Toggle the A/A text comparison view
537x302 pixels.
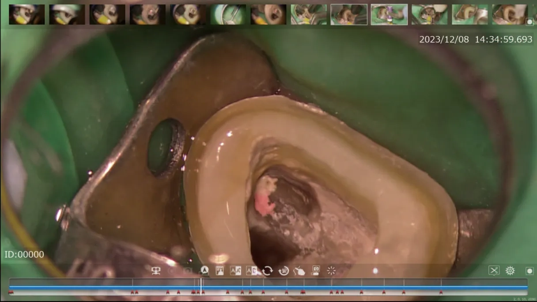235,271
